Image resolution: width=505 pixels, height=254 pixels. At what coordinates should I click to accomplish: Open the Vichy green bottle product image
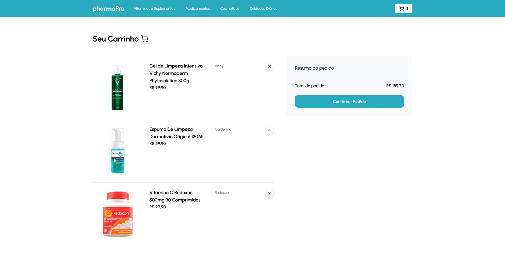click(x=118, y=87)
